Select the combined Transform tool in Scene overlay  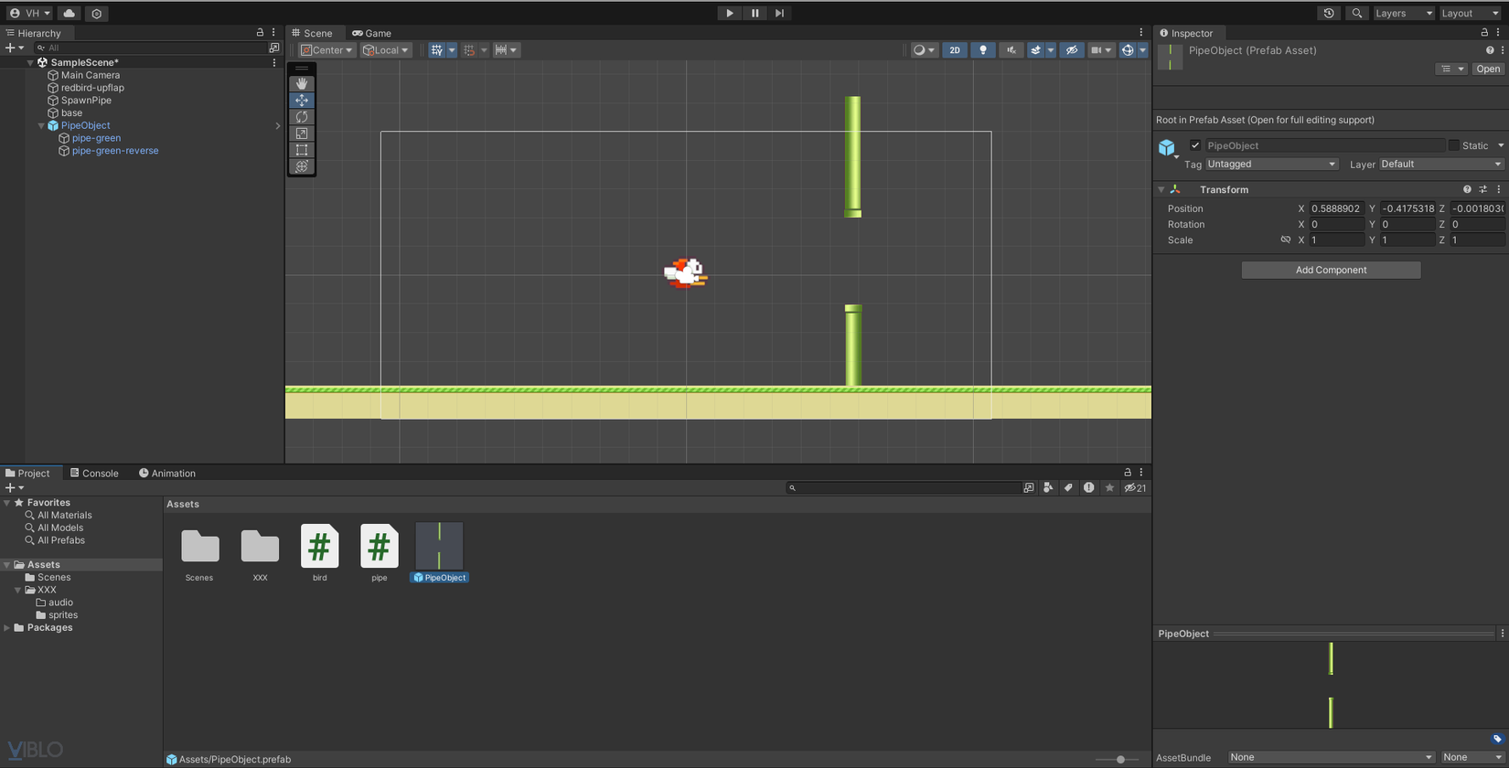click(x=302, y=166)
